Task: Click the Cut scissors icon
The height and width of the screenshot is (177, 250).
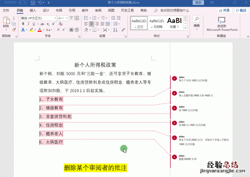Action: 14,18
